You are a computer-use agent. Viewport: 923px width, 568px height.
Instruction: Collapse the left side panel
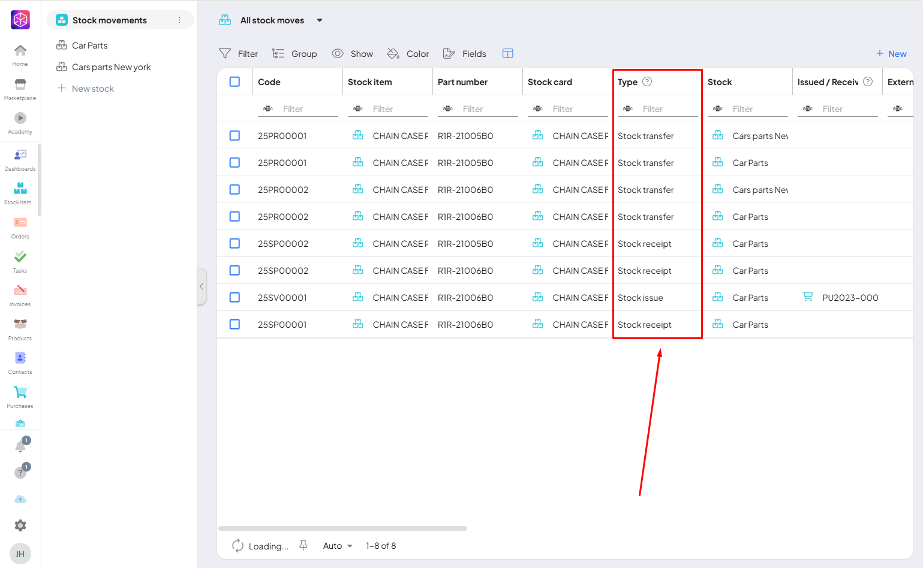[202, 286]
